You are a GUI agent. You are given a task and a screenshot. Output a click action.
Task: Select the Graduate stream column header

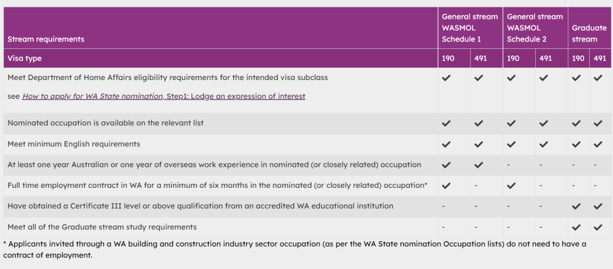pyautogui.click(x=590, y=28)
